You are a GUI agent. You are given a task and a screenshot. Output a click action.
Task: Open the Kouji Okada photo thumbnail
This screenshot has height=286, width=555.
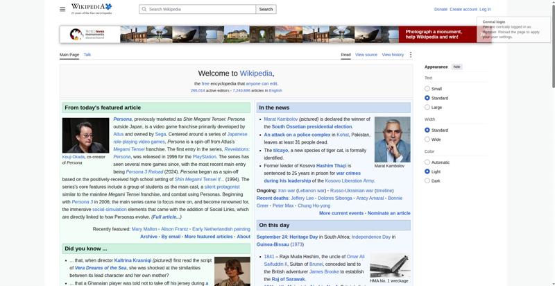85,135
